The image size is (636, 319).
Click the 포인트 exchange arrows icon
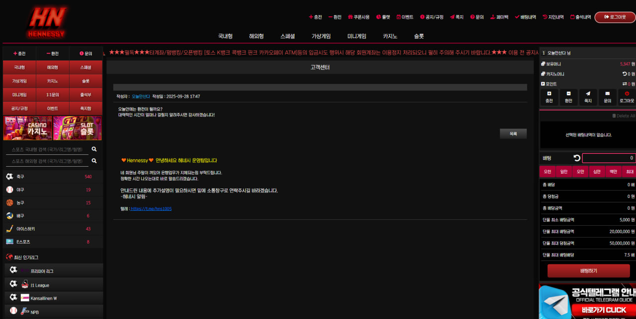(x=624, y=84)
